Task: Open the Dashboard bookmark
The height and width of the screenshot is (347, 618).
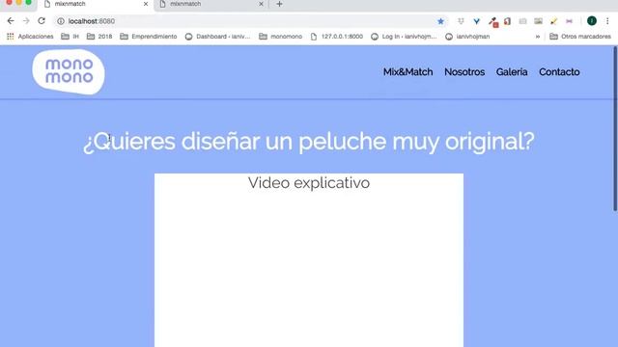Action: [217, 37]
